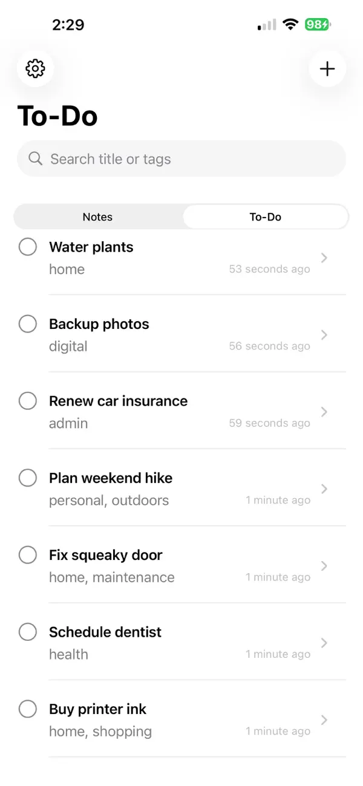Switch to the Notes tab
Screen dimensions: 363x786
pos(97,216)
